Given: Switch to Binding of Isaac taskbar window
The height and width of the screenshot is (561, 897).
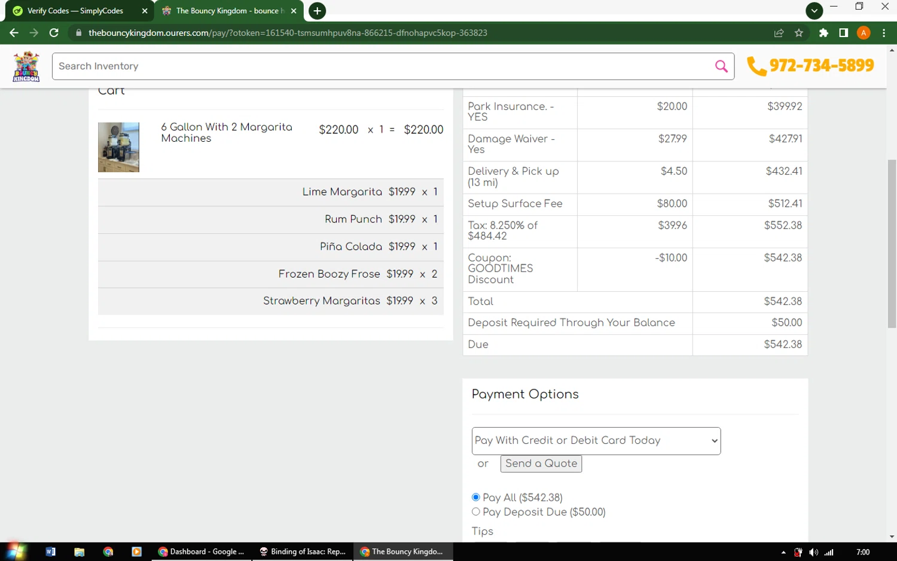Looking at the screenshot, I should point(303,551).
